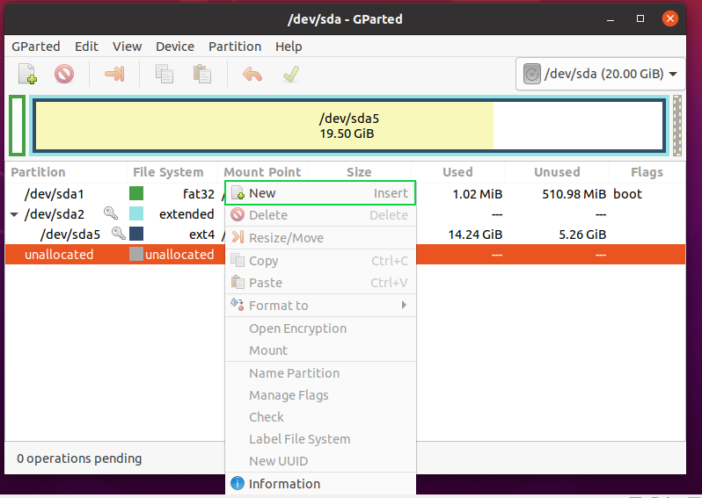This screenshot has height=498, width=702.
Task: Open the View menu
Action: point(128,47)
